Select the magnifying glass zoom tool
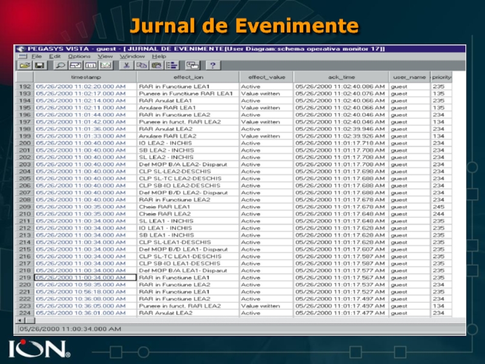 (x=60, y=66)
